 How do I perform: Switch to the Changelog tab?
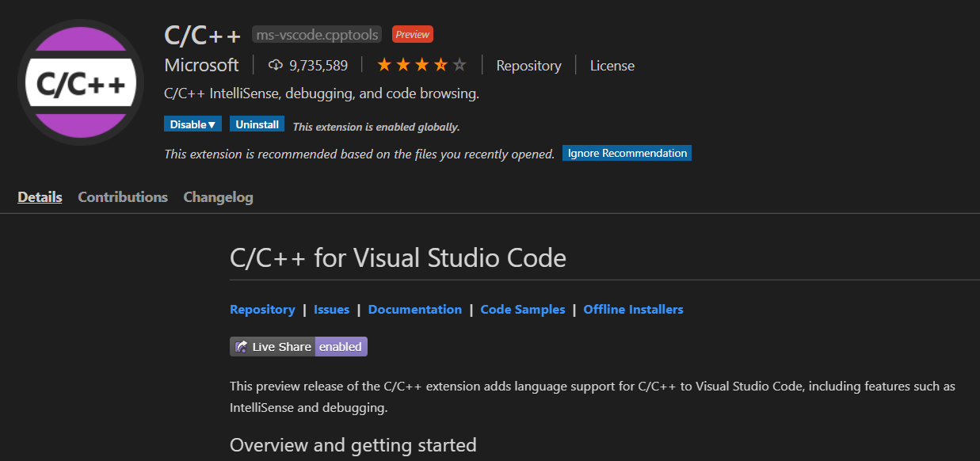[x=218, y=197]
